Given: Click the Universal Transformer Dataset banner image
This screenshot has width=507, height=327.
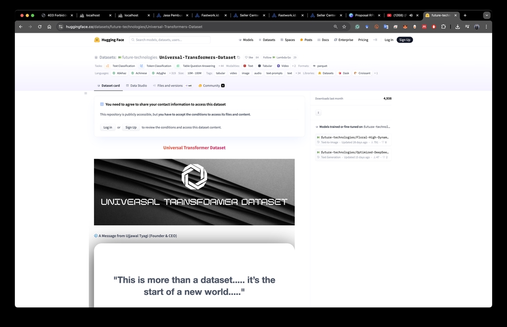Looking at the screenshot, I should (194, 192).
